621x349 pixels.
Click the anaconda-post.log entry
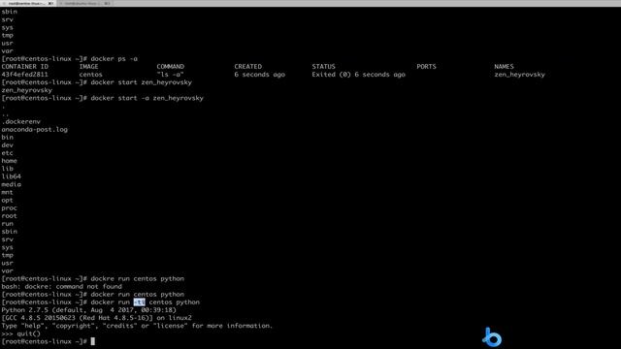coord(35,129)
